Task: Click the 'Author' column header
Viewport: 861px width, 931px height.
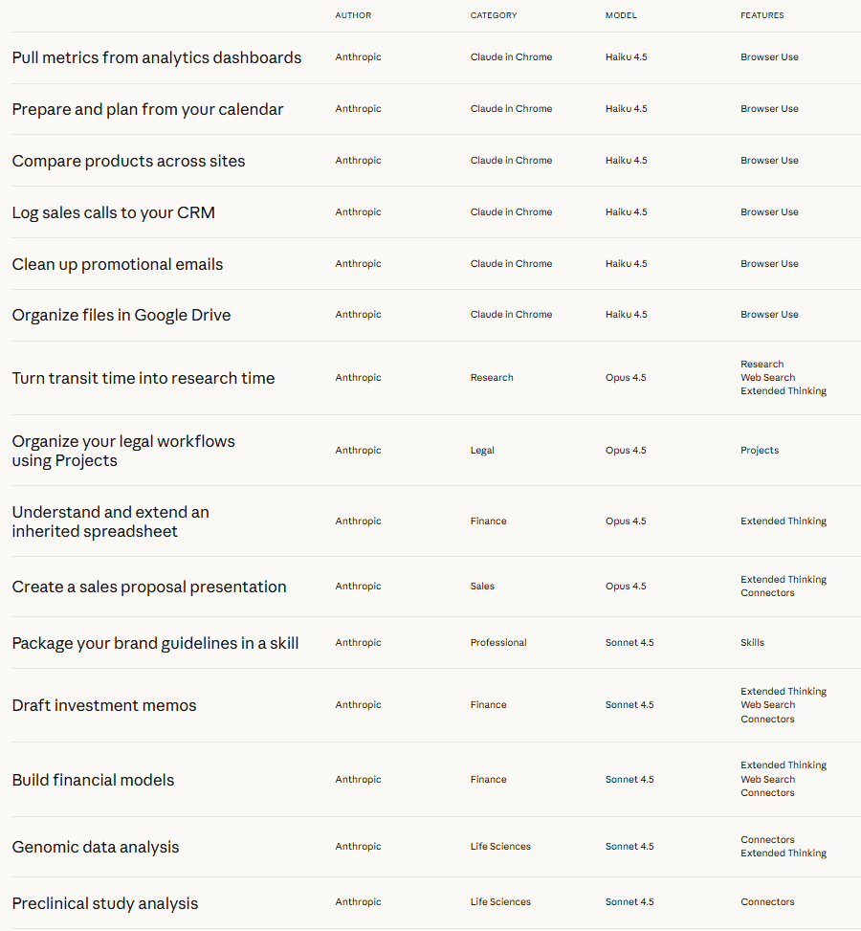Action: coord(353,15)
